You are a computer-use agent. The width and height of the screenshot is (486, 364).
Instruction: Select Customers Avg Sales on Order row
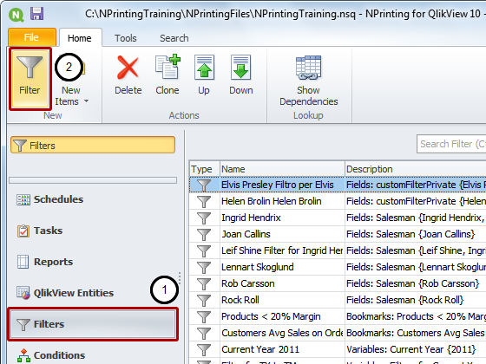(x=338, y=333)
